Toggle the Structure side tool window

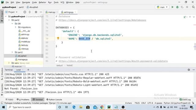tap(2, 74)
